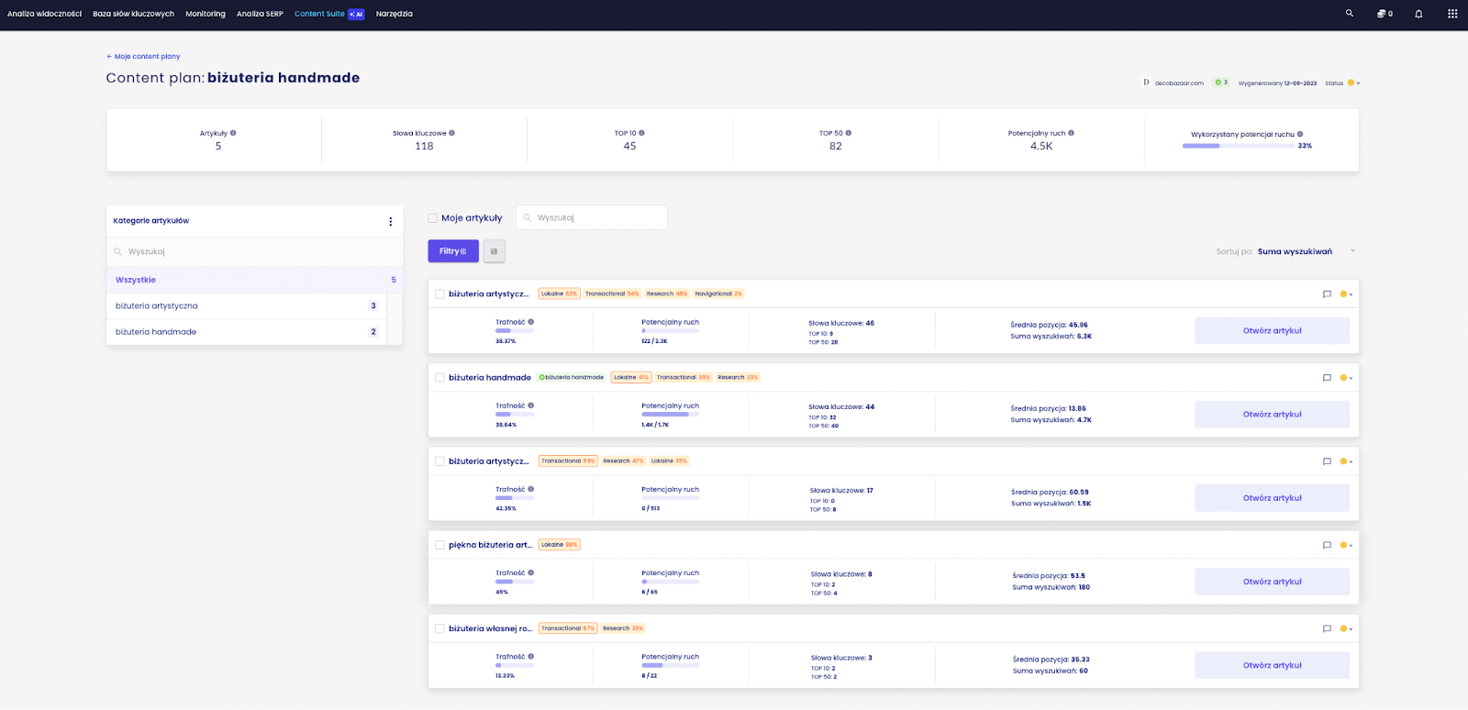Click the Wykorzystany potencjał ruchu 33% progress bar
The image size is (1468, 710).
[x=1238, y=146]
